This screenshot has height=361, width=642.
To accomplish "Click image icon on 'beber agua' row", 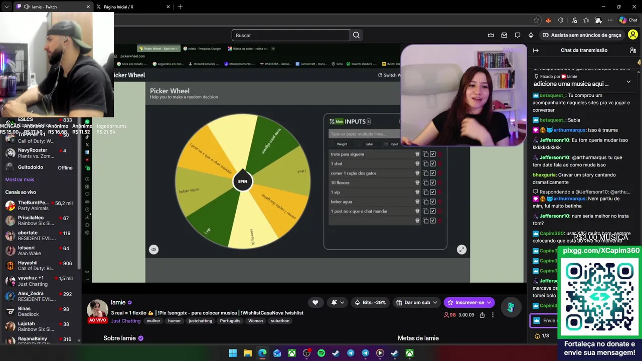I will (417, 202).
